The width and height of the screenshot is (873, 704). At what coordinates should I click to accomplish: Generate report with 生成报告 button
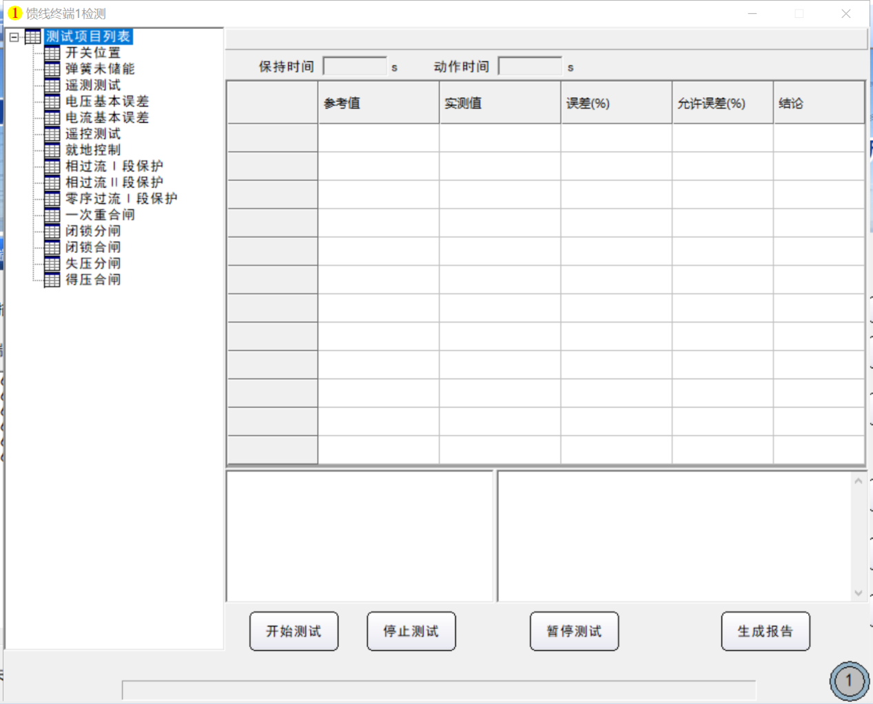tap(765, 631)
